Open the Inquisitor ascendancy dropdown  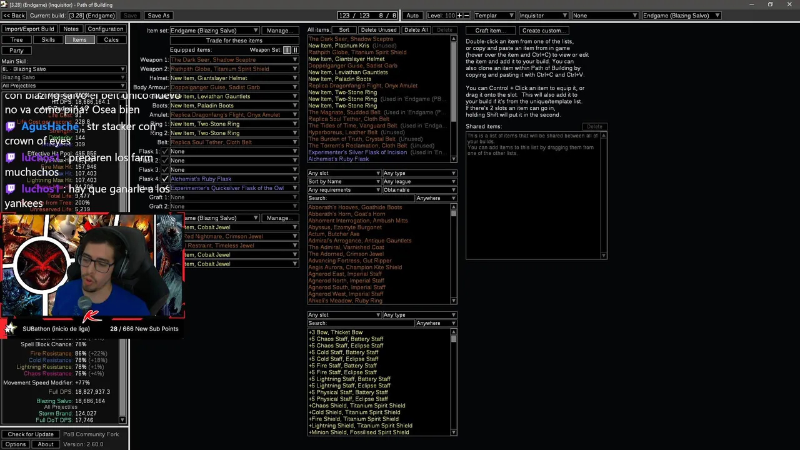click(543, 16)
